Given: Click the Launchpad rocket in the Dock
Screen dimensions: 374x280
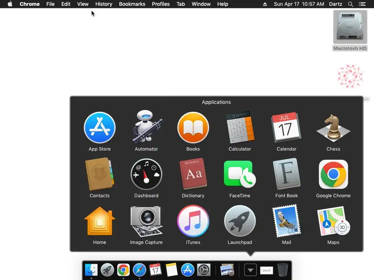Looking at the screenshot, I should (x=107, y=270).
